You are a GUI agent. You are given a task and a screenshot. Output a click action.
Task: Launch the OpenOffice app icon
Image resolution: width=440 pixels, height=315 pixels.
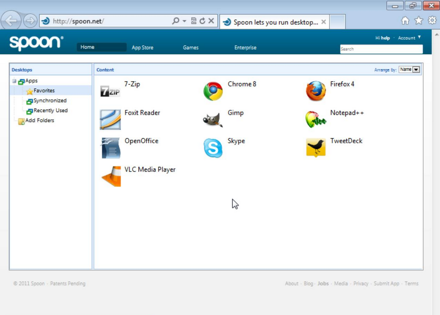[x=110, y=148]
